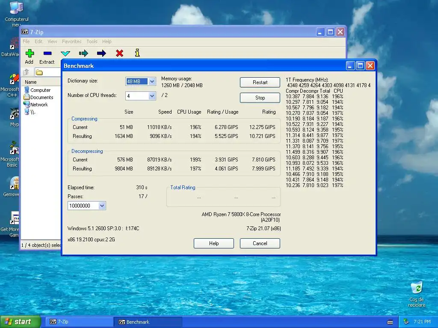The height and width of the screenshot is (328, 438).
Task: Select the Gemswe desktop shortcut icon
Action: pos(10,186)
